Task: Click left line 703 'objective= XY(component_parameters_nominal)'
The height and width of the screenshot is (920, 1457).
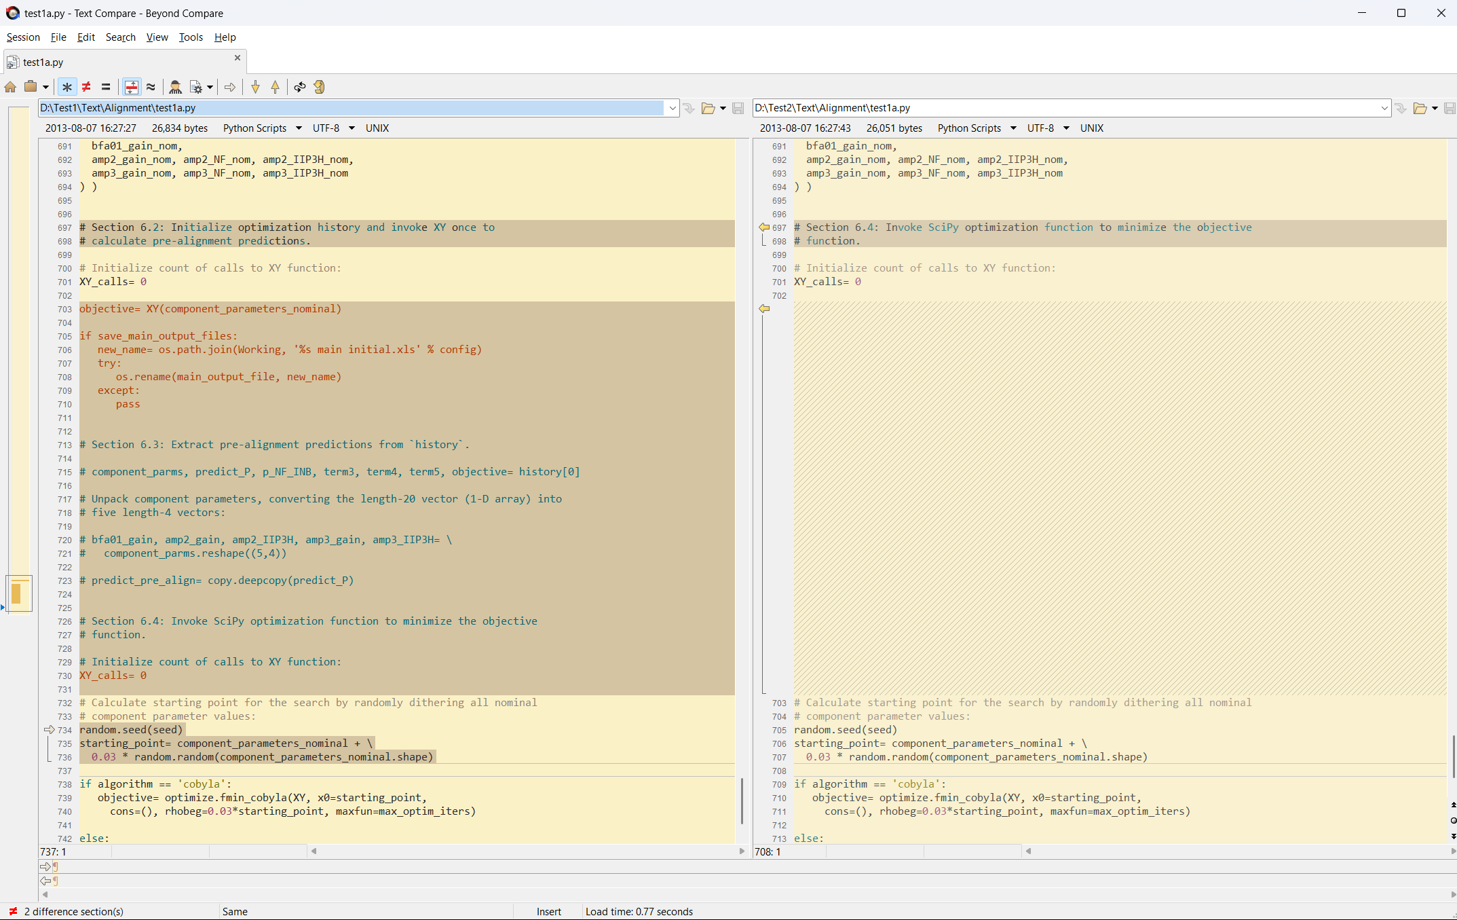Action: (x=210, y=309)
